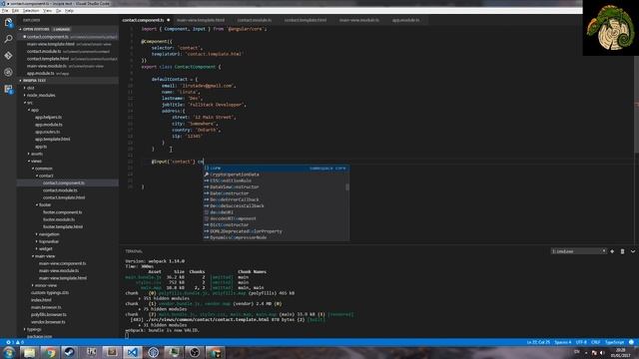Open the Debug view in activity bar
This screenshot has width=639, height=359.
(8, 72)
